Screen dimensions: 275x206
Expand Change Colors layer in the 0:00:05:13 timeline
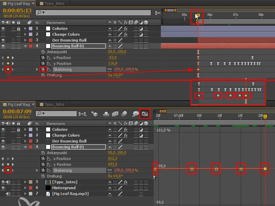click(x=25, y=34)
